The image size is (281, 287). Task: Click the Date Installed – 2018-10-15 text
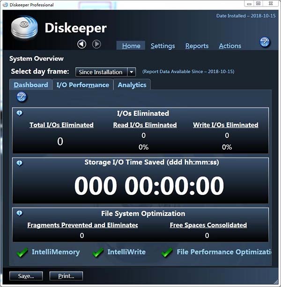pos(246,16)
